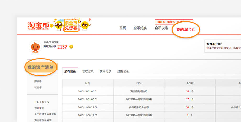Go to 金币兑换 page

click(140, 28)
